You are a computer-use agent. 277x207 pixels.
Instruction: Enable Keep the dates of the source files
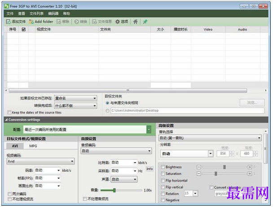(9, 112)
